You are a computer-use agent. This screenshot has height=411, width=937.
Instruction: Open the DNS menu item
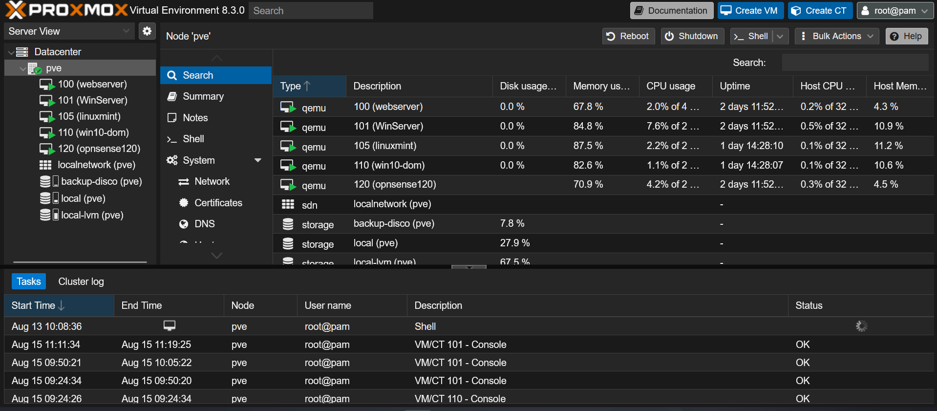pos(215,224)
